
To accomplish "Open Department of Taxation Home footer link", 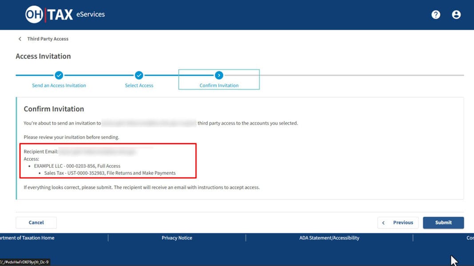I will (28, 238).
